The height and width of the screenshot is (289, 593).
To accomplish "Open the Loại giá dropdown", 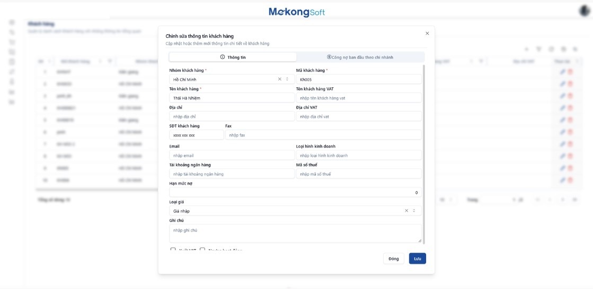I will [286, 211].
